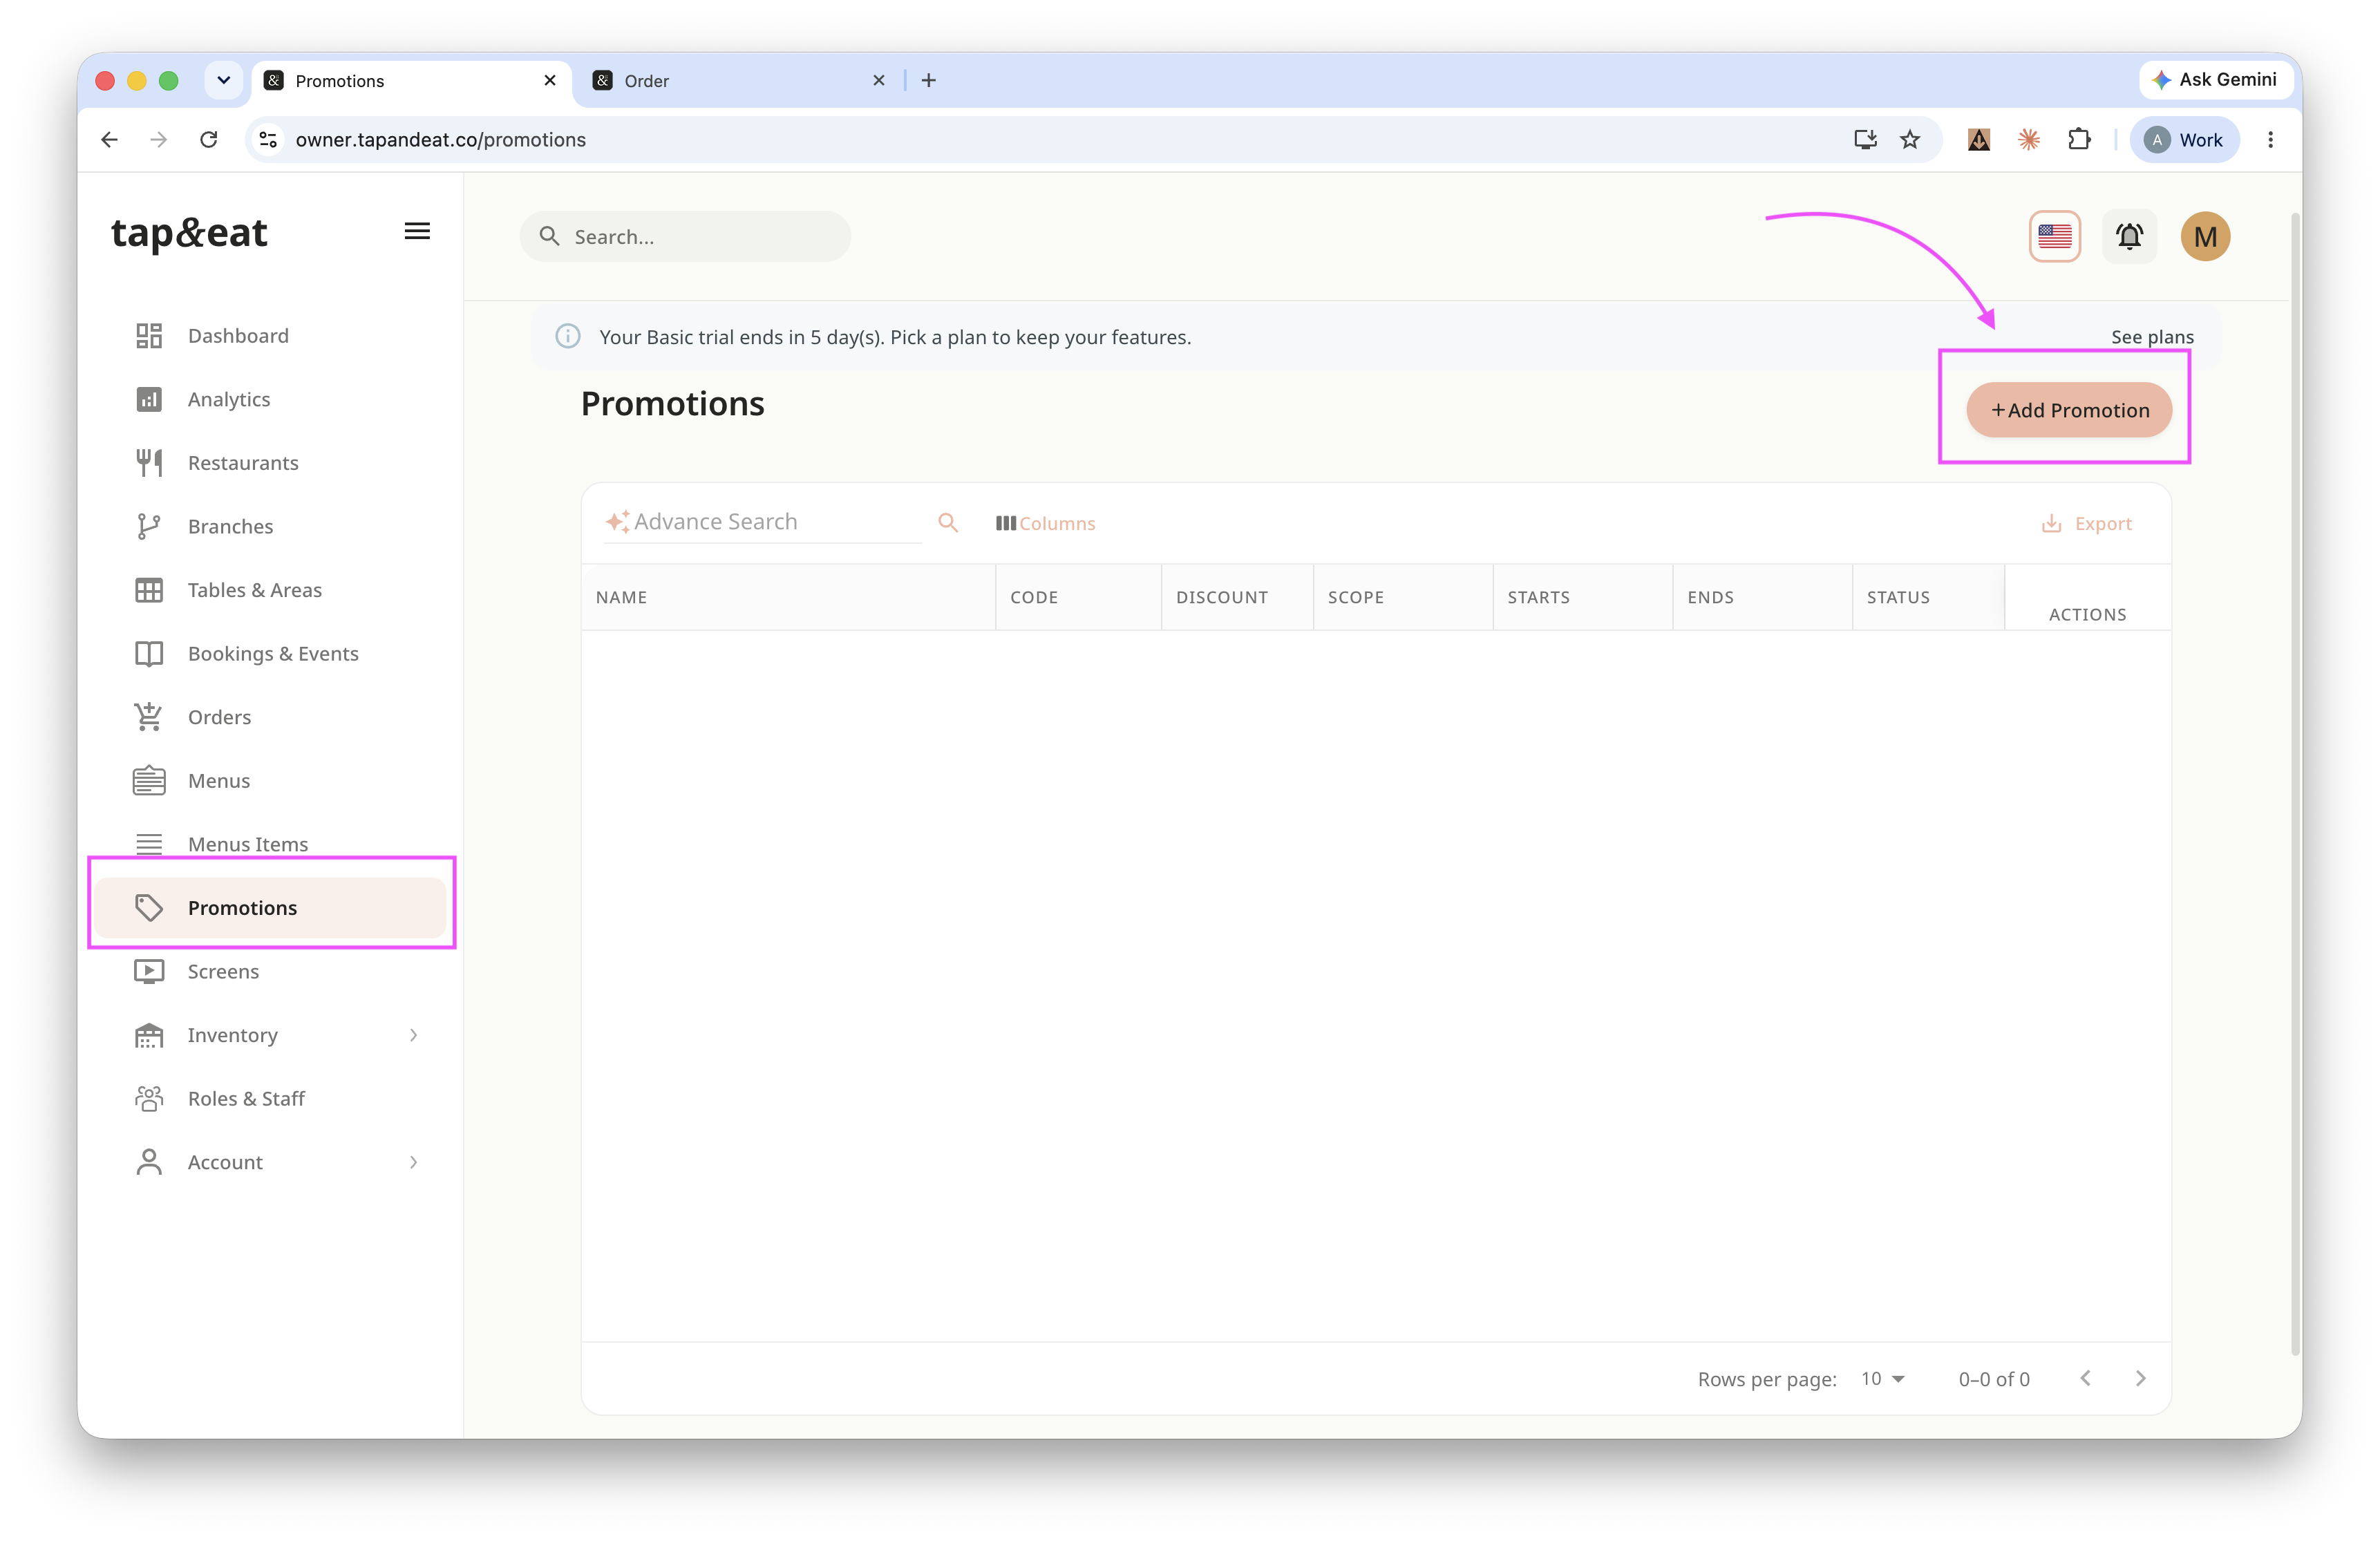The height and width of the screenshot is (1541, 2380).
Task: Open the notifications bell icon
Action: tap(2129, 236)
